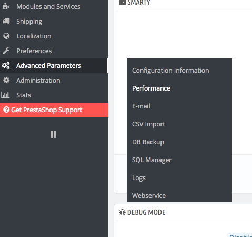This screenshot has height=237, width=252.
Task: Click the DEBUG MODE panel heading
Action: [x=146, y=212]
